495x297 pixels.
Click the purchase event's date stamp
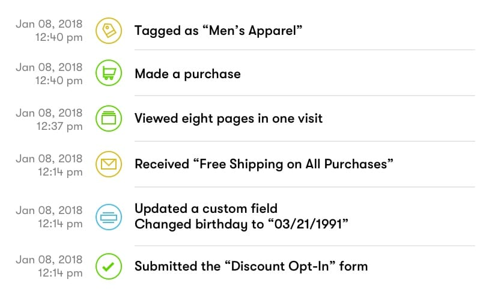tap(49, 67)
